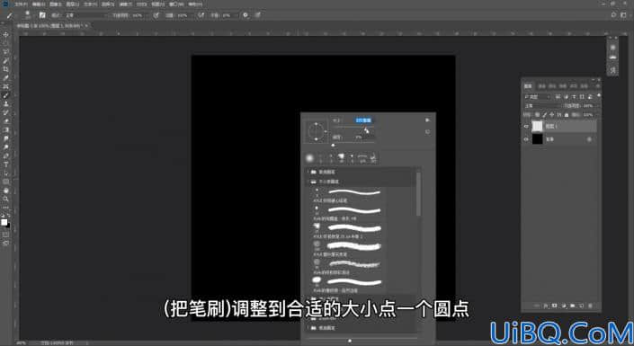The width and height of the screenshot is (634, 346).
Task: Lock all attributes of the layer
Action: [x=567, y=115]
